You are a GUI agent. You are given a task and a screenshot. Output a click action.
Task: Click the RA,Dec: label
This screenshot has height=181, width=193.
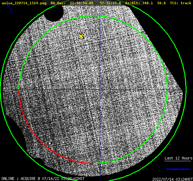point(58,3)
